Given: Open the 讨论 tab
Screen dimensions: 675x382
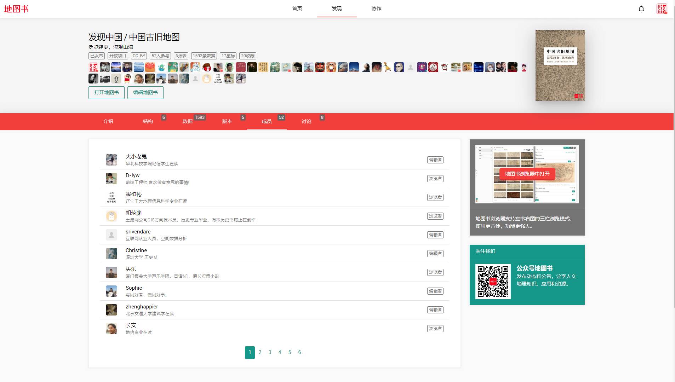Looking at the screenshot, I should 307,121.
